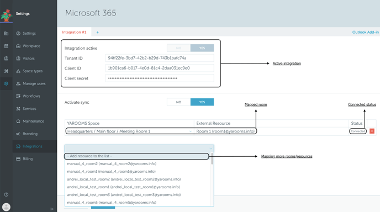Screen dimensions: 380x212
Task: Click the Room 1 (room1@yarooms.info) cell
Action: 225,131
